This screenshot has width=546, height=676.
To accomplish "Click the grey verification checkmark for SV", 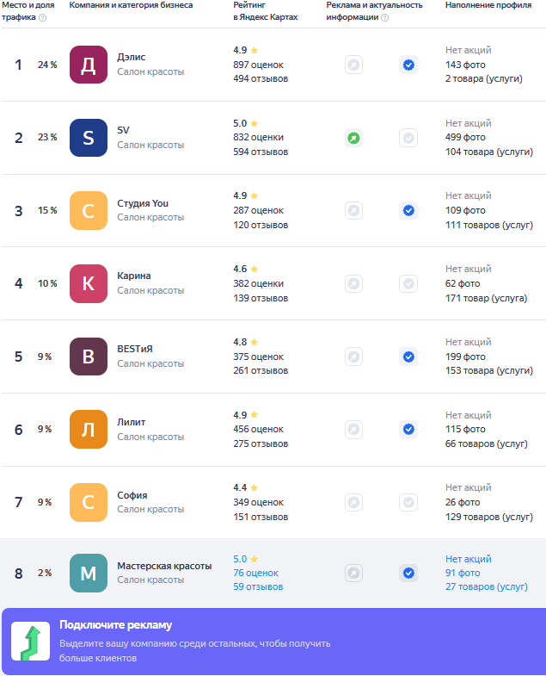I will [408, 138].
